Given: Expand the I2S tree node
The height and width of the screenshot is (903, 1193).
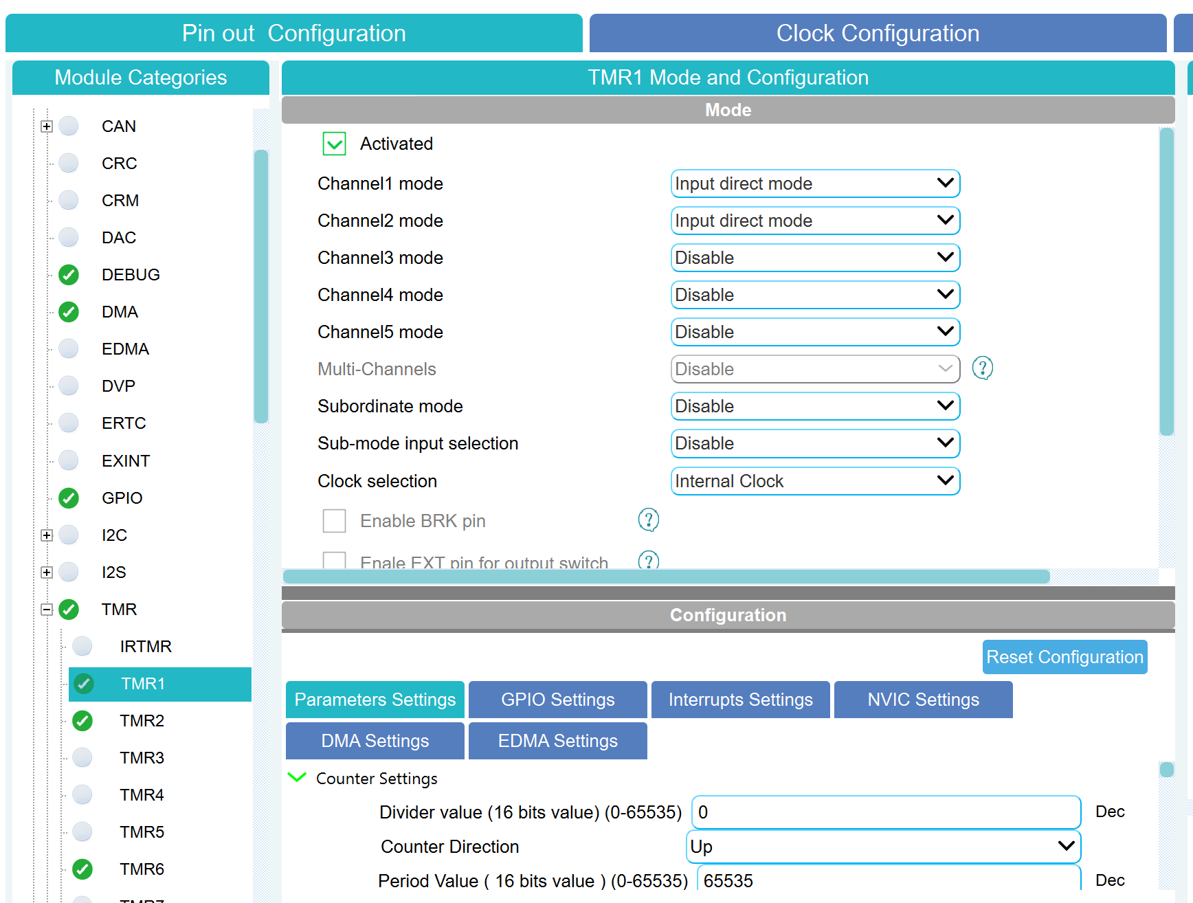Looking at the screenshot, I should pos(47,572).
